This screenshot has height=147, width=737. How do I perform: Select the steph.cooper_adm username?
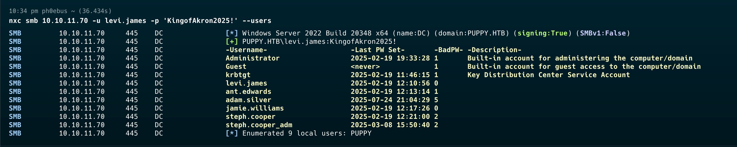[x=259, y=125]
